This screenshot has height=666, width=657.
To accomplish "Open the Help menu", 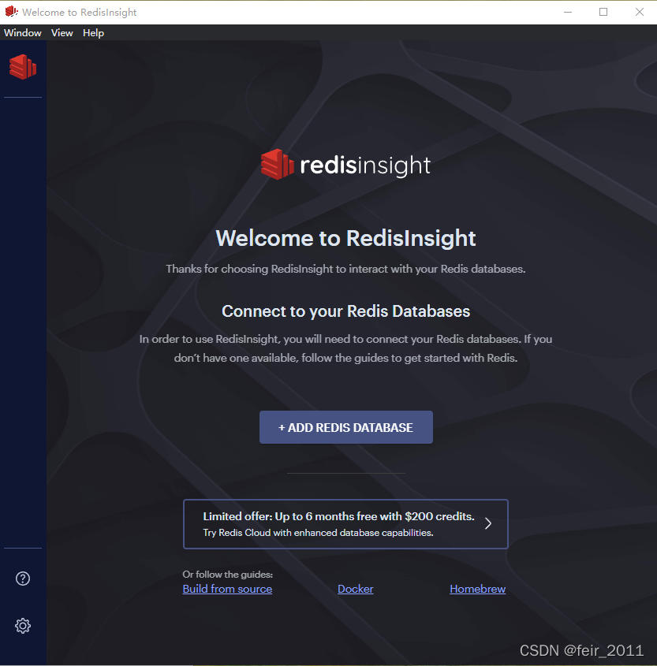I will pos(94,32).
